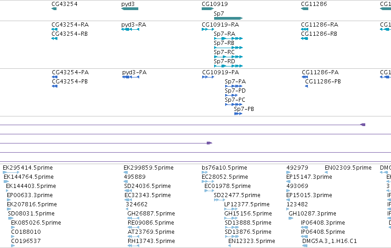This screenshot has width=391, height=248.
Task: Click the Sp7-RA transcript
Action: [228, 39]
